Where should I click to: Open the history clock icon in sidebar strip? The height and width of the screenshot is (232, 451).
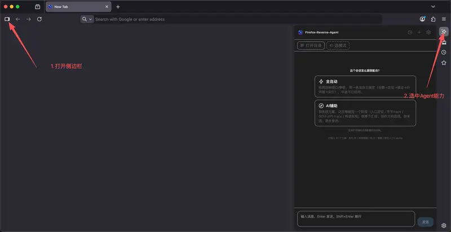(444, 52)
